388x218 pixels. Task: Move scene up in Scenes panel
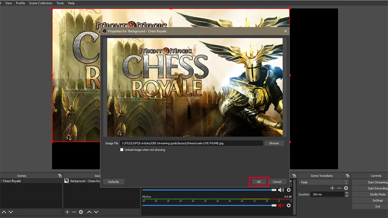pyautogui.click(x=4, y=212)
